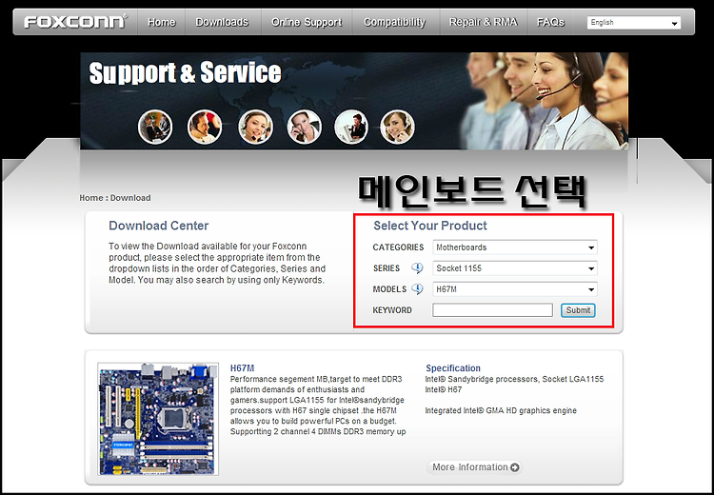Click the Foxconn logo
The width and height of the screenshot is (714, 495).
(75, 22)
